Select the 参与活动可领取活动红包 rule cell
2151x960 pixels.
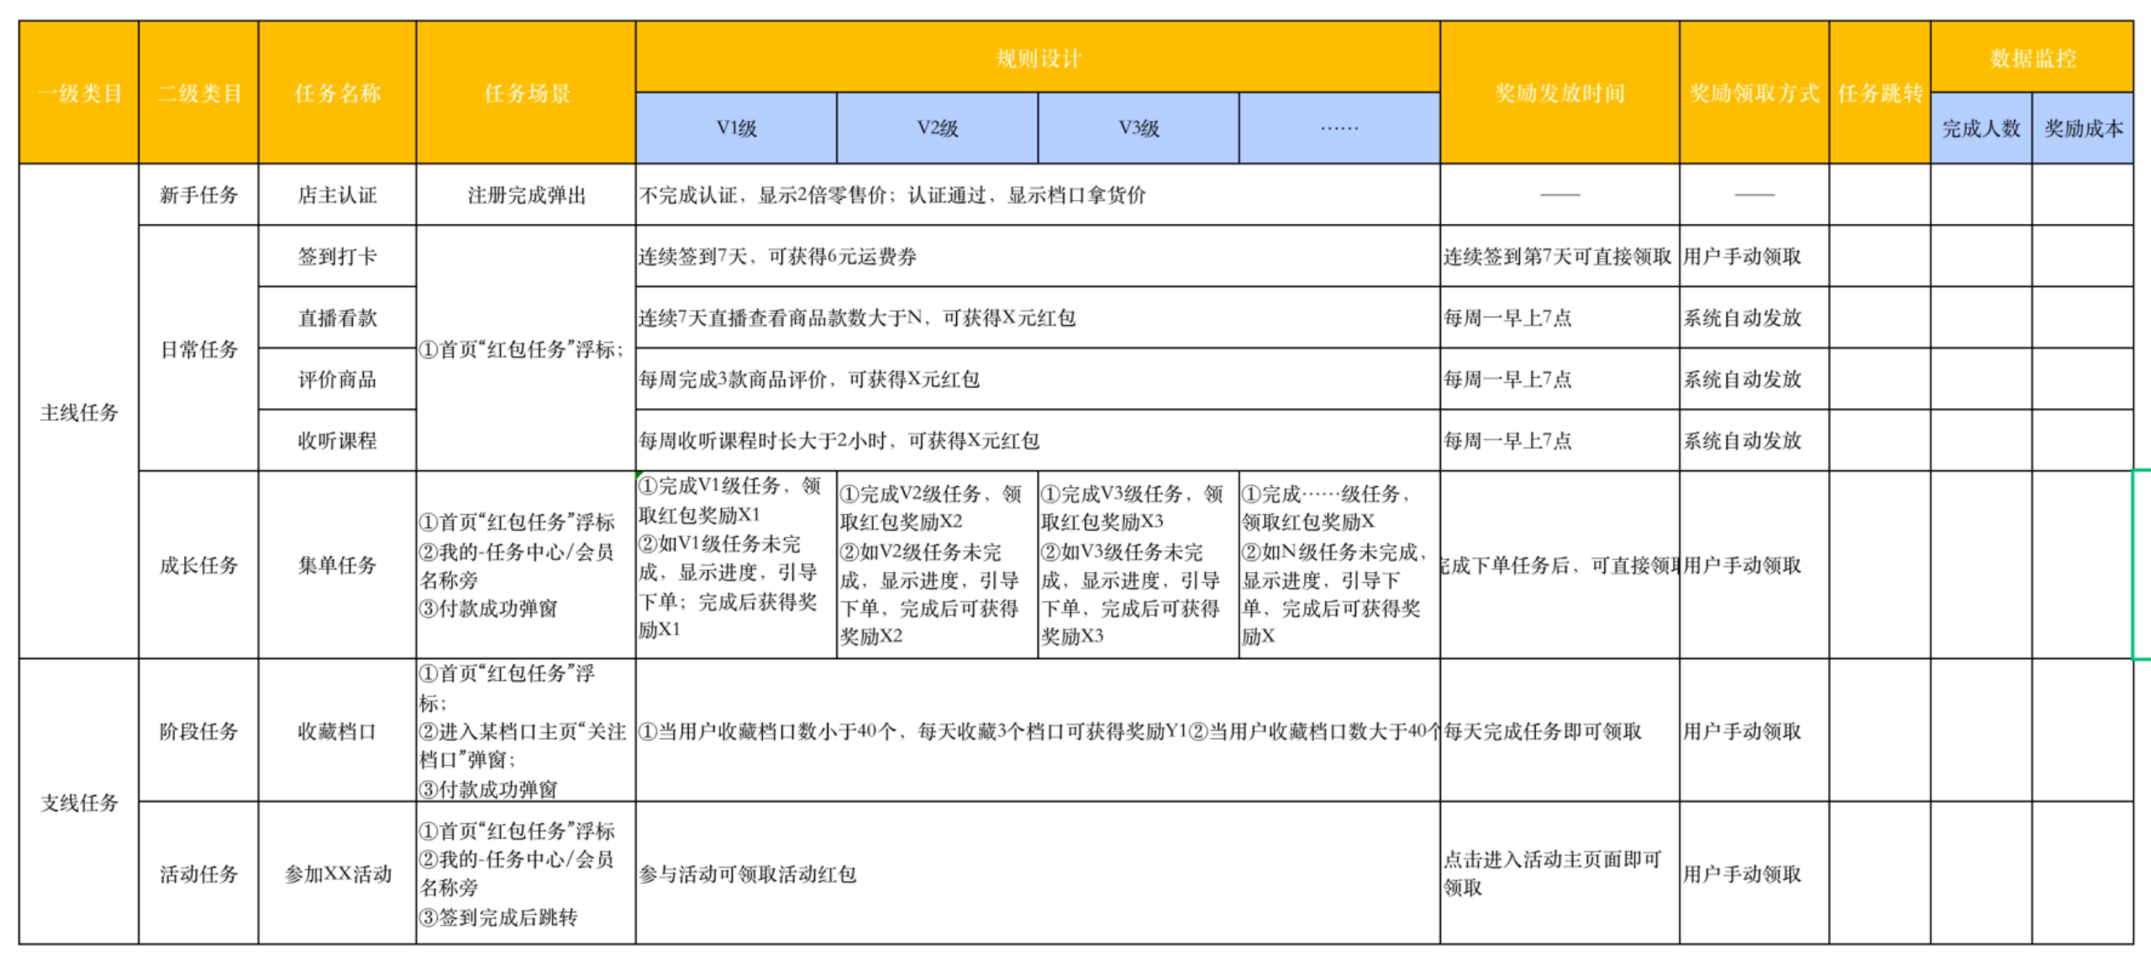click(x=1038, y=873)
